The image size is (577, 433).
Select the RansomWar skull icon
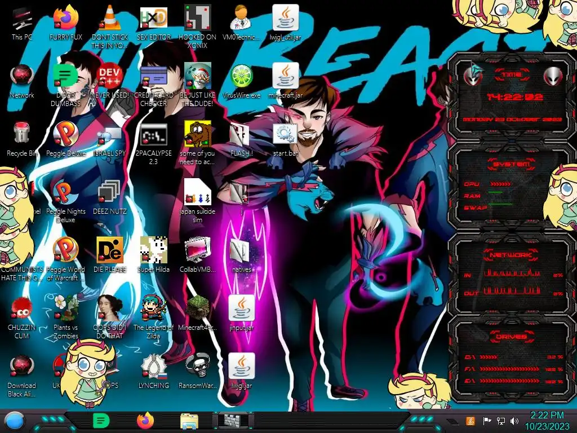point(198,372)
